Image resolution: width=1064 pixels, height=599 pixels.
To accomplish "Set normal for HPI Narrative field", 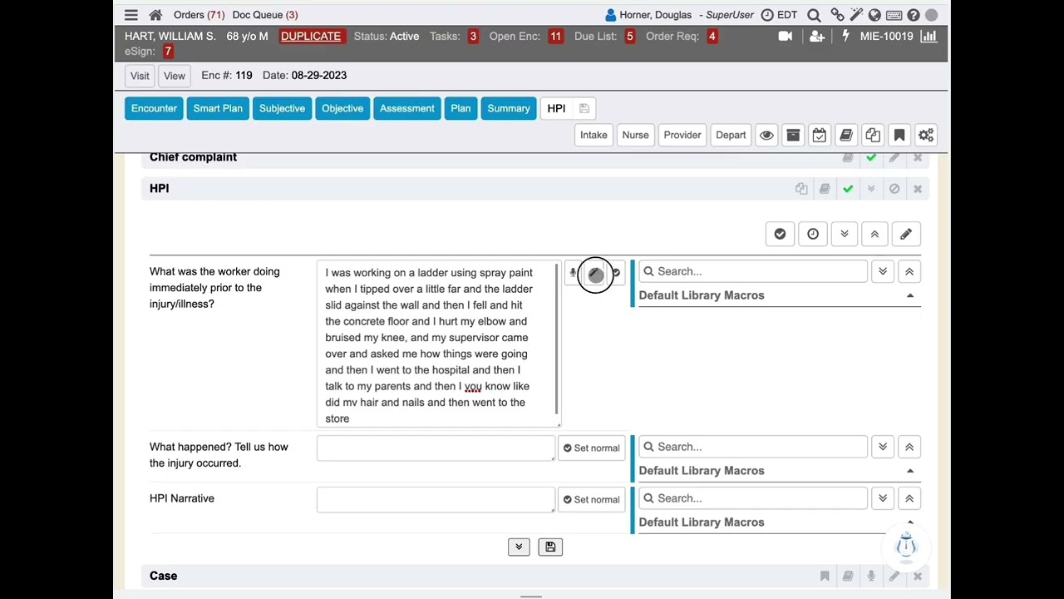I will click(591, 499).
